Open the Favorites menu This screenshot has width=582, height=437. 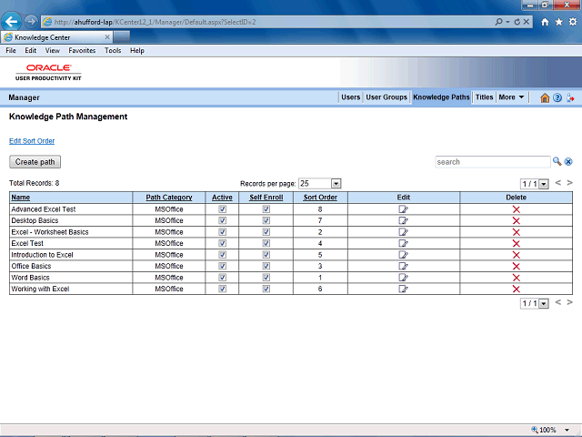(x=82, y=51)
